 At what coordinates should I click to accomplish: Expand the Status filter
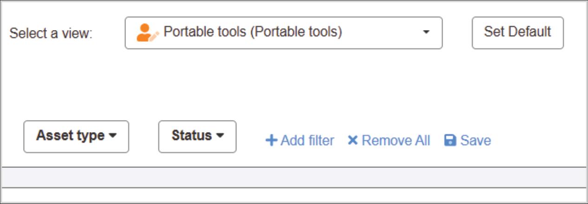tap(197, 136)
